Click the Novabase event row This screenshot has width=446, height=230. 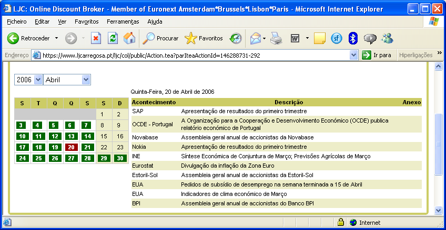coord(277,137)
